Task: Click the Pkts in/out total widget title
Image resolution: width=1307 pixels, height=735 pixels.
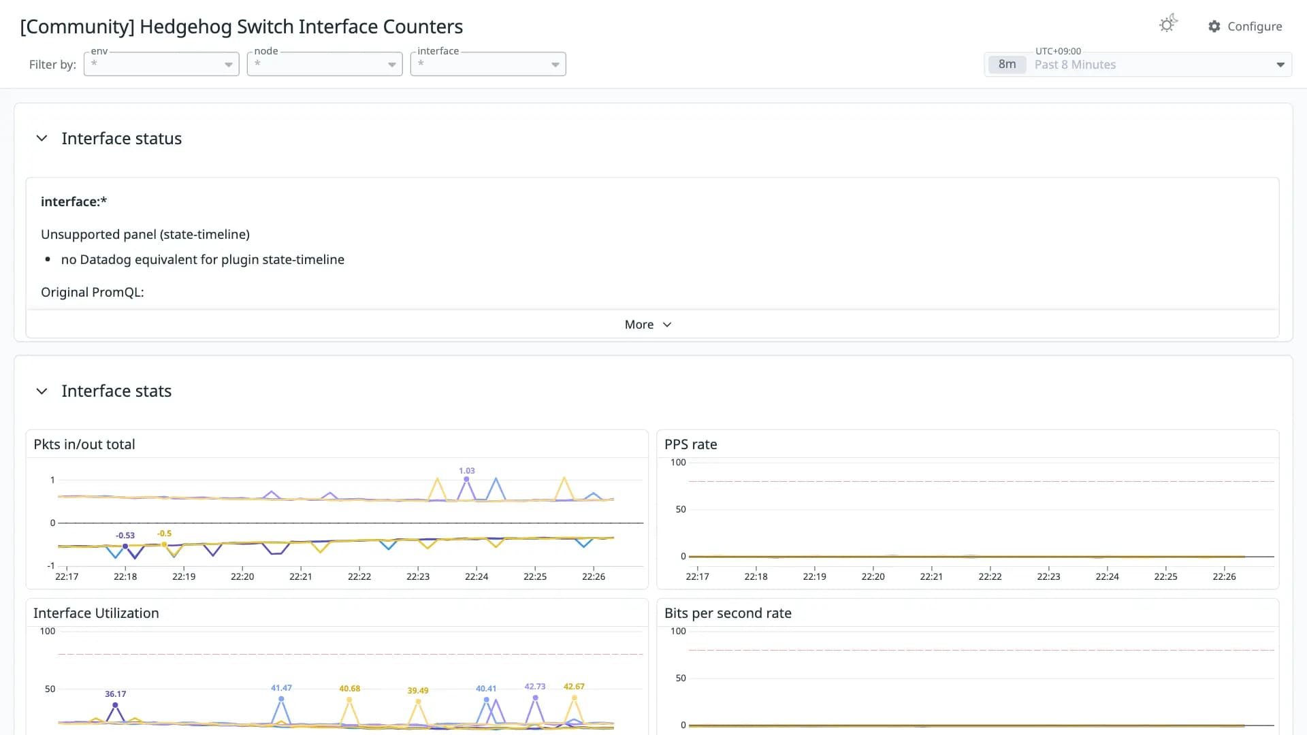Action: coord(84,444)
